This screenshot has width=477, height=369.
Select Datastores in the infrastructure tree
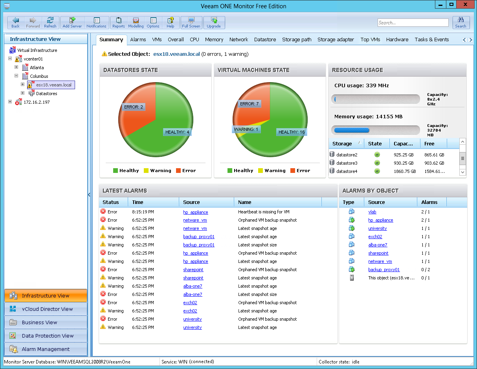46,94
